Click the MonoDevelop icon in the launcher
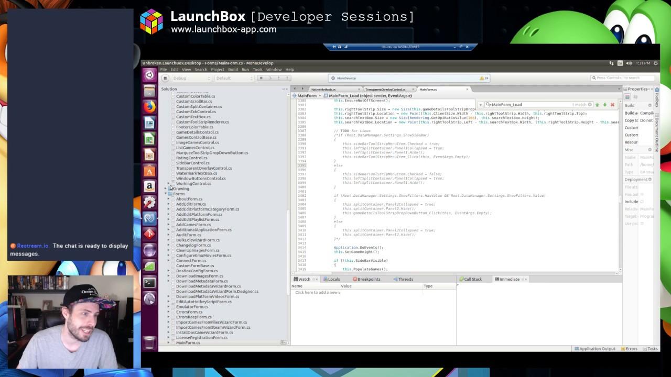 coord(149,218)
